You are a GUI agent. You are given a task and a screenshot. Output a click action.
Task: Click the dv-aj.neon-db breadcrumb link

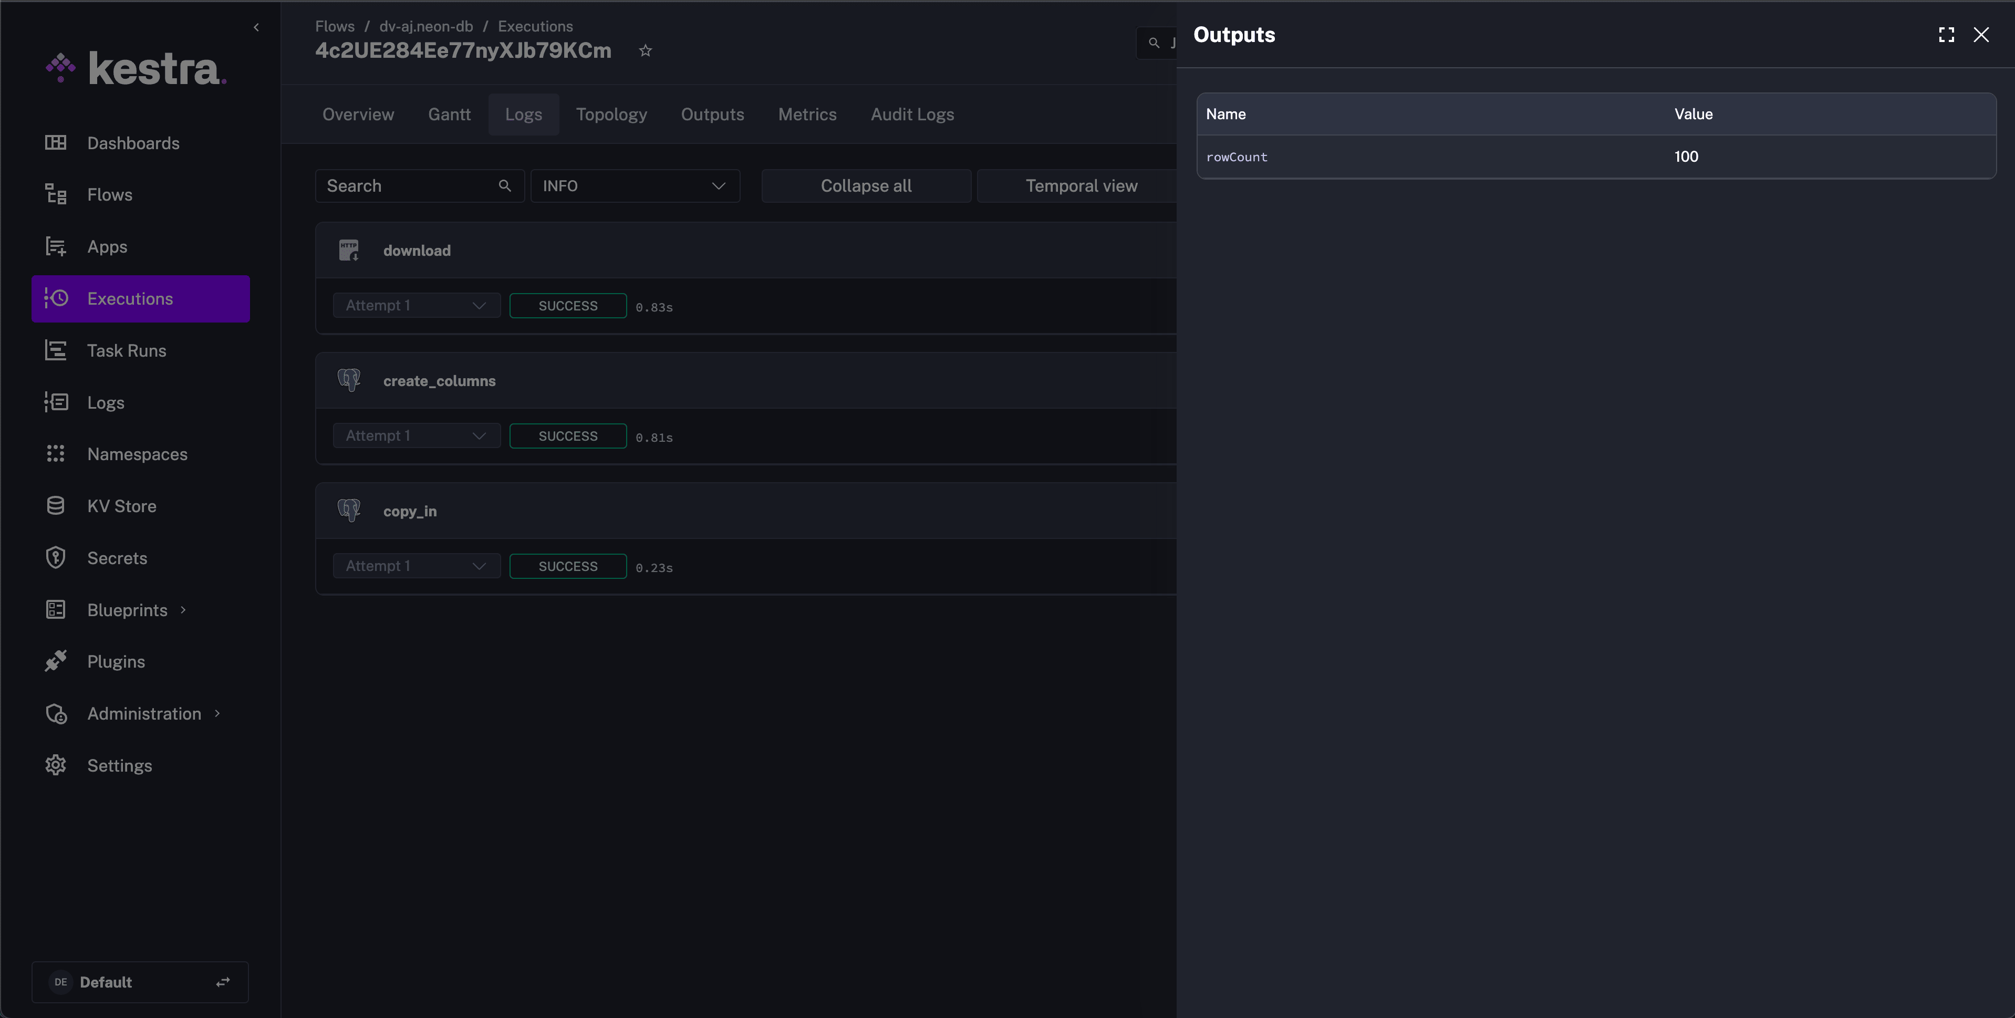tap(425, 27)
